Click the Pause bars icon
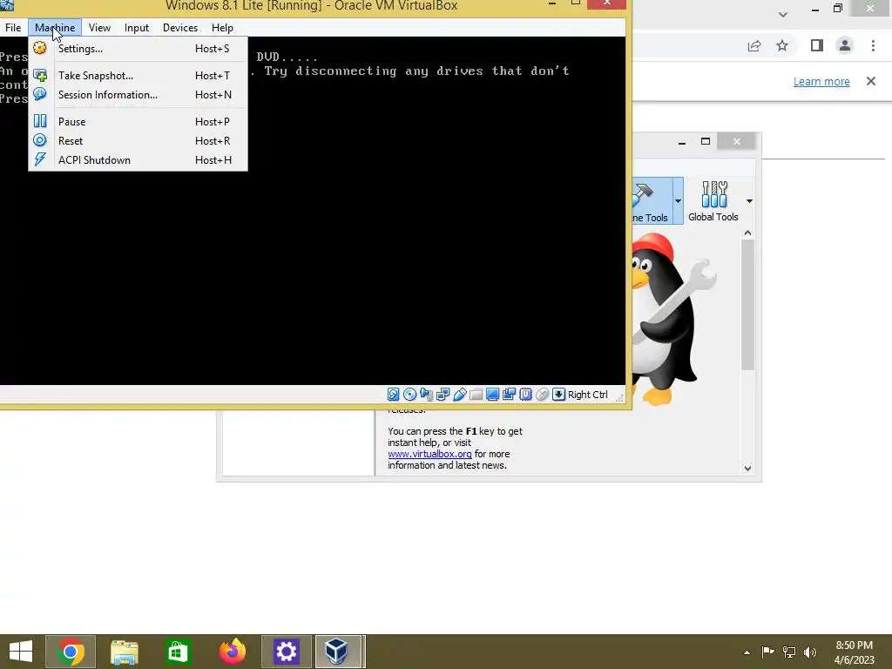The image size is (892, 669). coord(40,121)
